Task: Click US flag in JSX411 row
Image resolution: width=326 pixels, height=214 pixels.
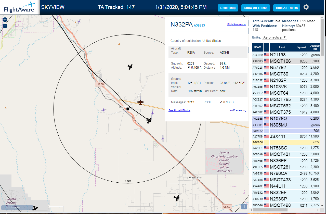Action: pos(266,136)
